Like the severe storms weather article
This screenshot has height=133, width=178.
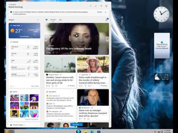click(x=47, y=86)
